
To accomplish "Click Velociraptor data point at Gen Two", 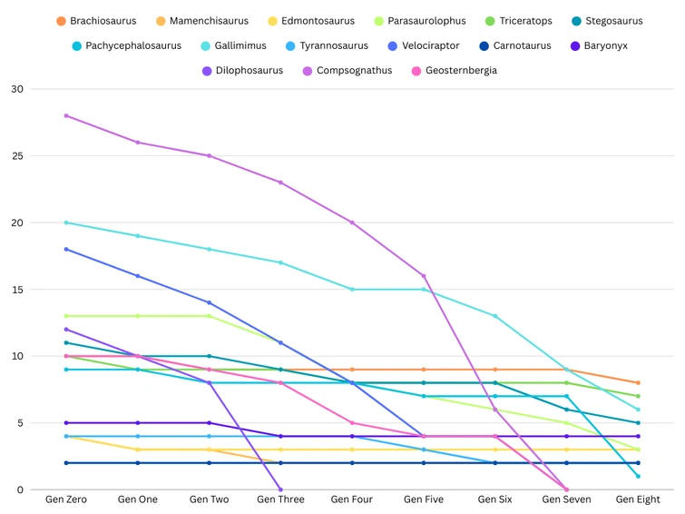I will click(210, 302).
